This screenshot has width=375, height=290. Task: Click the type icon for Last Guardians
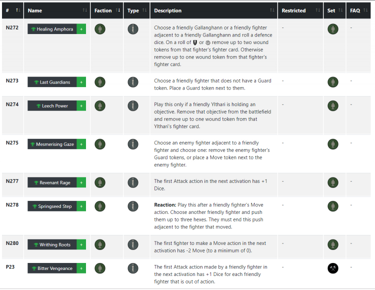(132, 82)
